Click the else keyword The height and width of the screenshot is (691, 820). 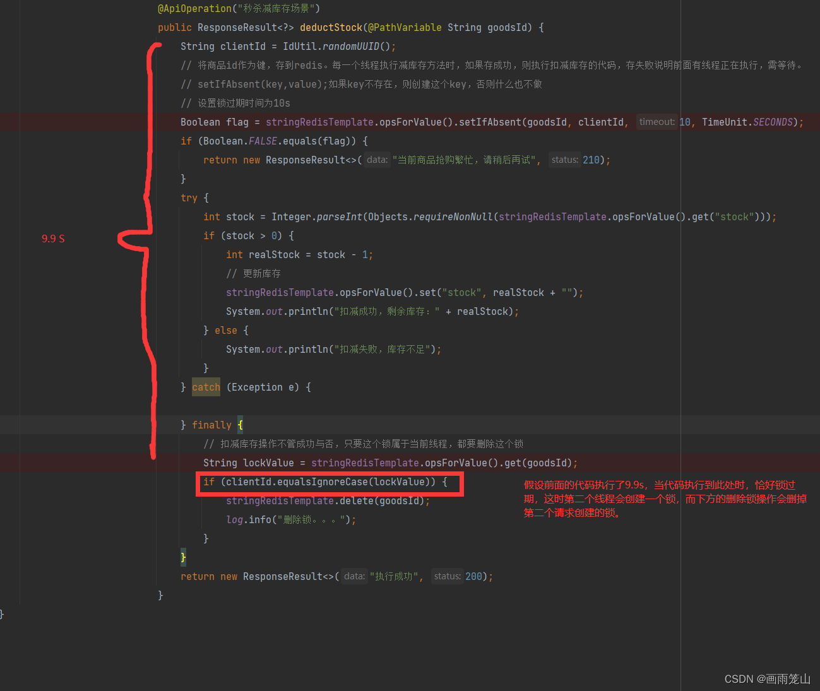[226, 330]
